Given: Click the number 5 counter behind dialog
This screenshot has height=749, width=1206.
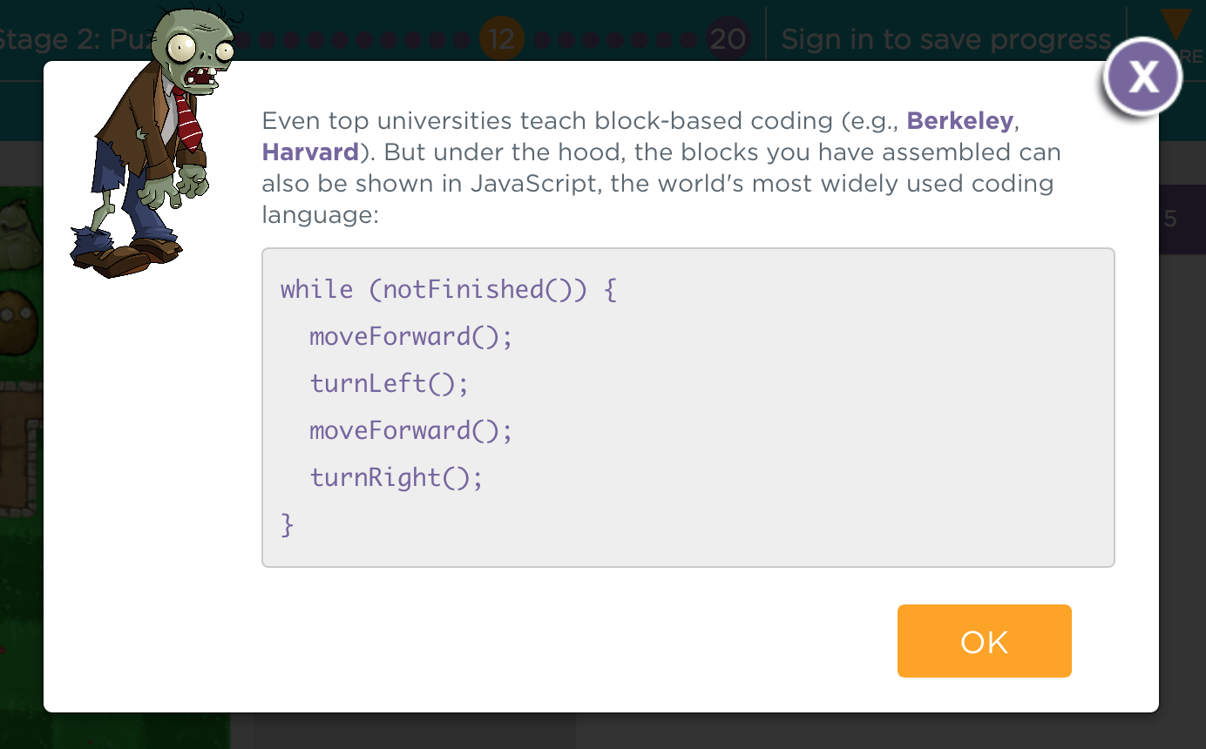Looking at the screenshot, I should (1170, 219).
